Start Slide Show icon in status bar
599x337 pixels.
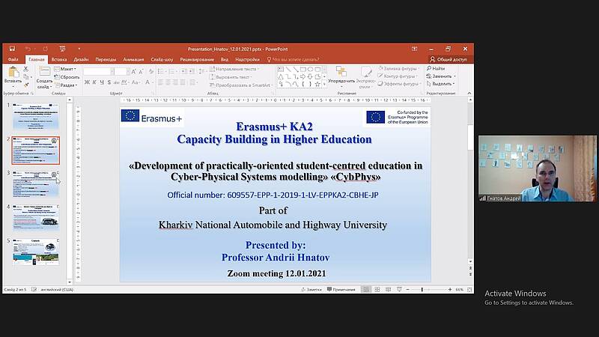tap(399, 290)
